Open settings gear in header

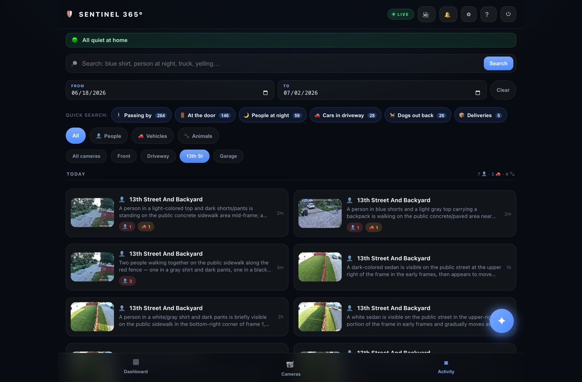point(469,15)
